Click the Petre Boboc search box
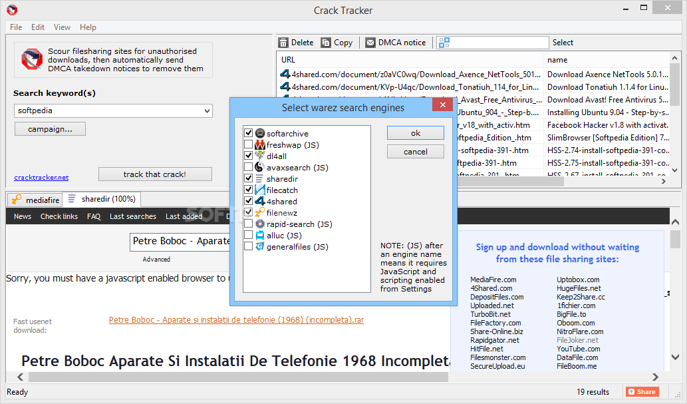Image resolution: width=687 pixels, height=404 pixels. click(x=180, y=242)
